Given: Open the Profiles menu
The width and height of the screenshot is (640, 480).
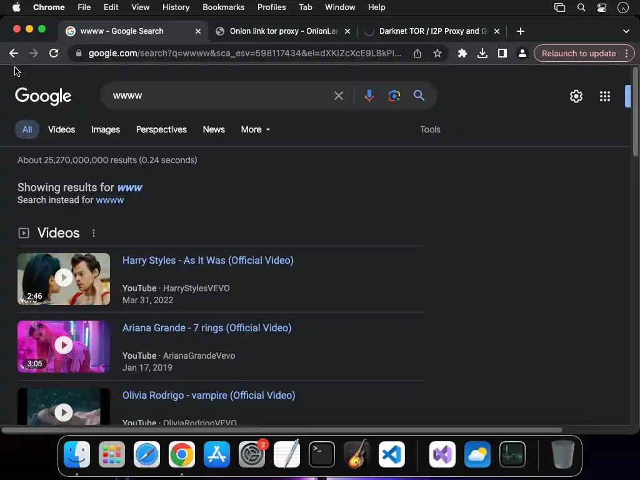Looking at the screenshot, I should [271, 7].
